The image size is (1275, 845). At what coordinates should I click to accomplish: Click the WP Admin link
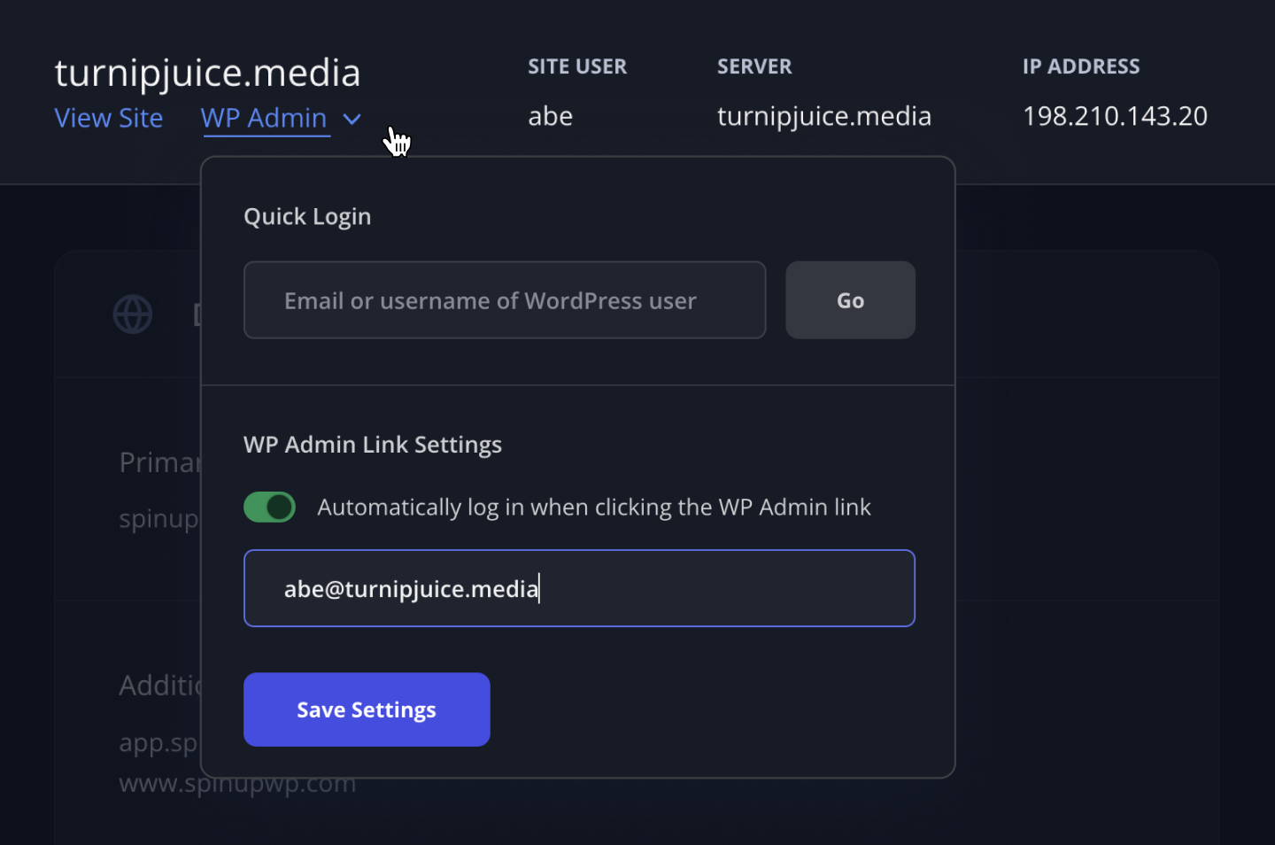coord(264,118)
